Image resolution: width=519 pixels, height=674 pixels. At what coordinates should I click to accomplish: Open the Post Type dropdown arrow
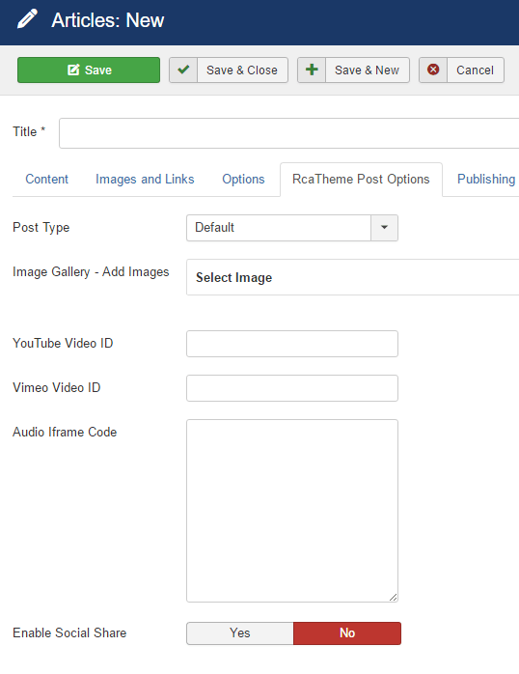(x=384, y=227)
